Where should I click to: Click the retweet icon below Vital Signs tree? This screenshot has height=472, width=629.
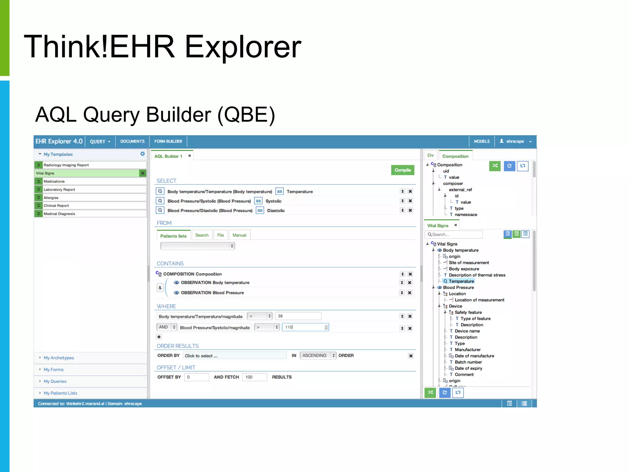[x=458, y=393]
